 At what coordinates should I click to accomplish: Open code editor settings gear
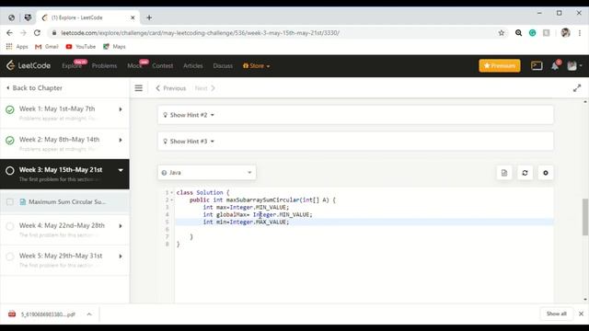click(x=546, y=173)
